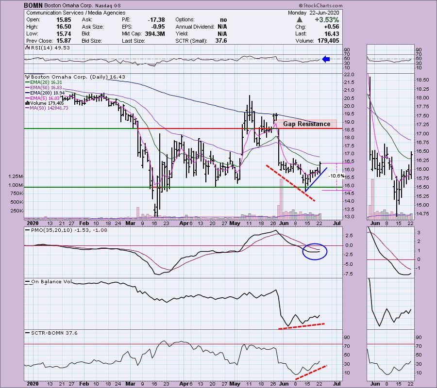Click the Boston Omaha Corp. (Daily) price legend

pos(78,77)
